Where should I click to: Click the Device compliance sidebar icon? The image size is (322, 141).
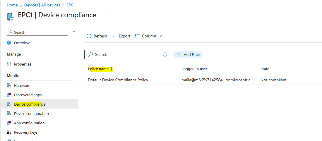(9, 104)
